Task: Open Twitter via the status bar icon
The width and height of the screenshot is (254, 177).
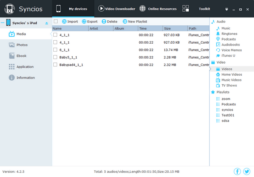Action: click(x=247, y=172)
